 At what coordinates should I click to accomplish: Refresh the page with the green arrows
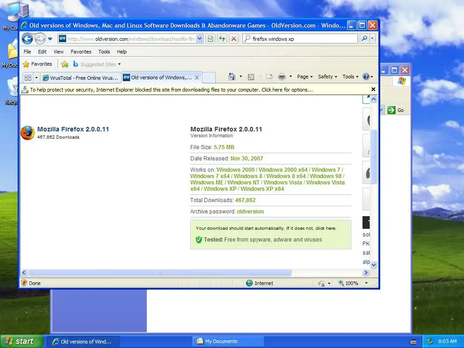click(222, 39)
